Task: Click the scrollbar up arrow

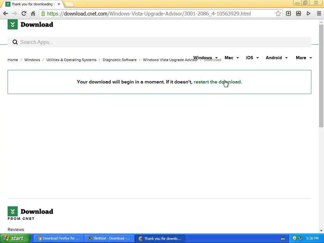Action: [321, 22]
